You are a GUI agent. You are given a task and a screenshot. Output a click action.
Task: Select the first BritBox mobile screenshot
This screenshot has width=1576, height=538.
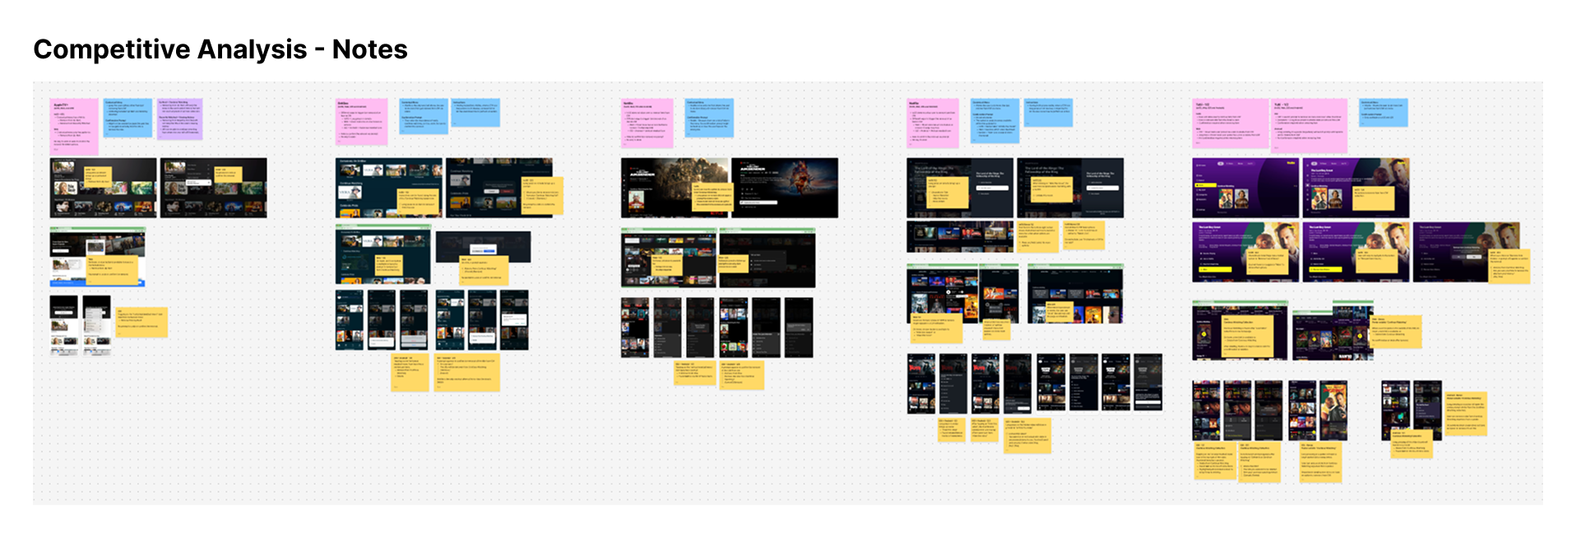click(x=350, y=320)
